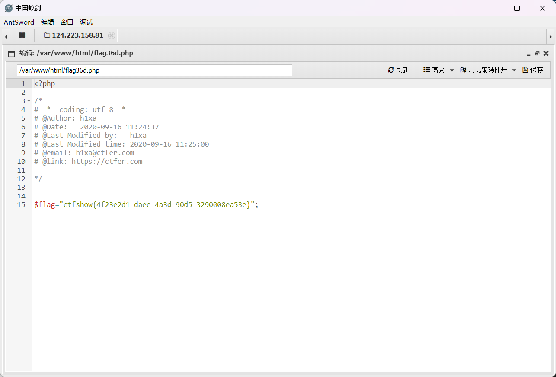Screen dimensions: 556x377
Task: Open the home grid tab icon
Action: click(22, 35)
